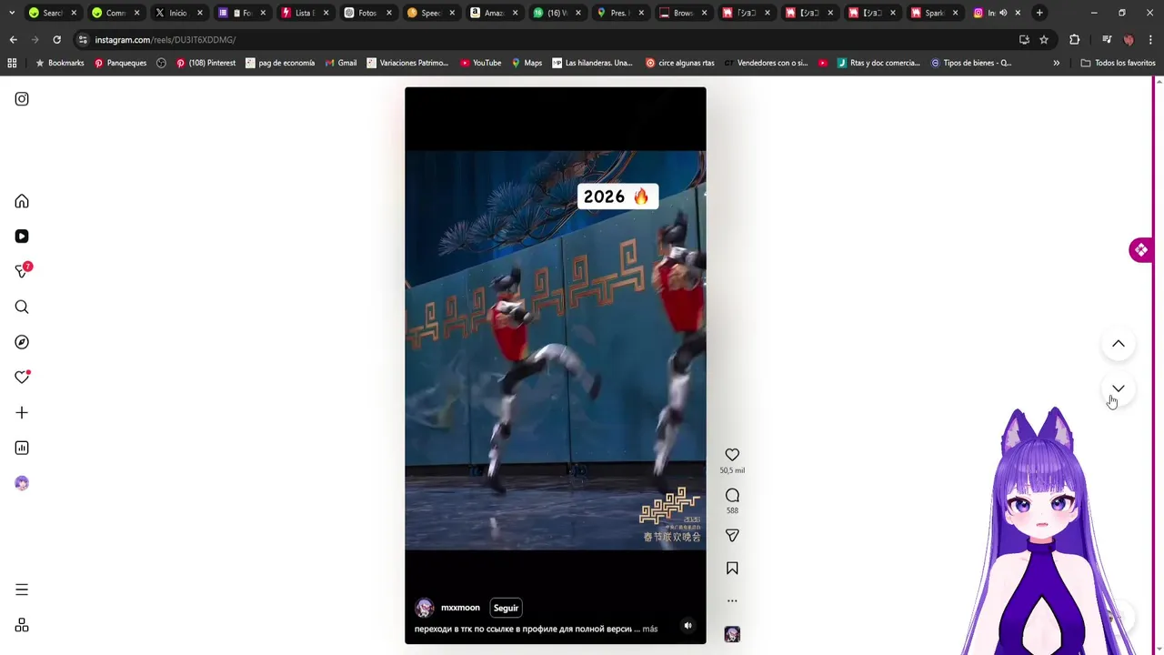The height and width of the screenshot is (655, 1164).
Task: Create new post plus icon
Action: (x=22, y=413)
